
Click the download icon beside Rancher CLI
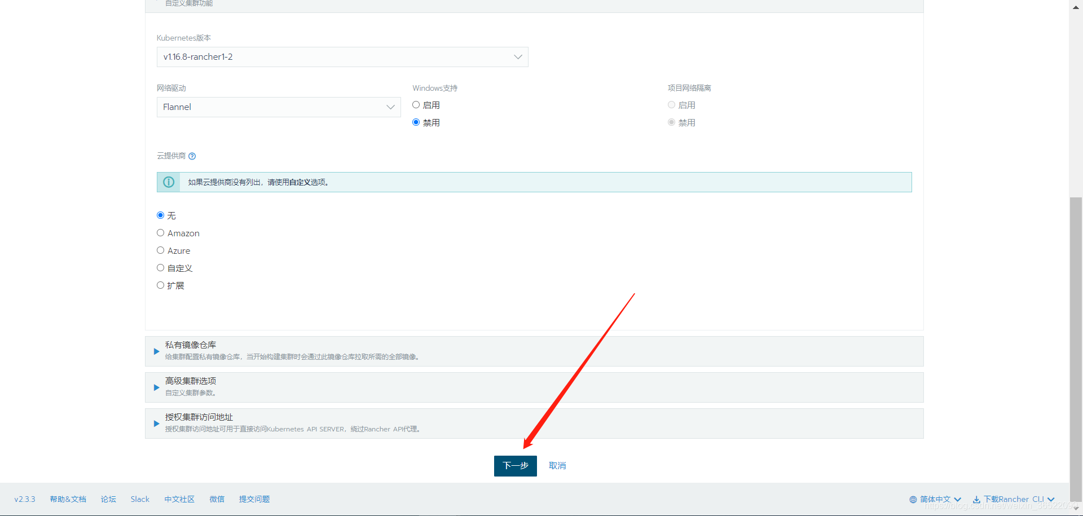click(x=976, y=500)
